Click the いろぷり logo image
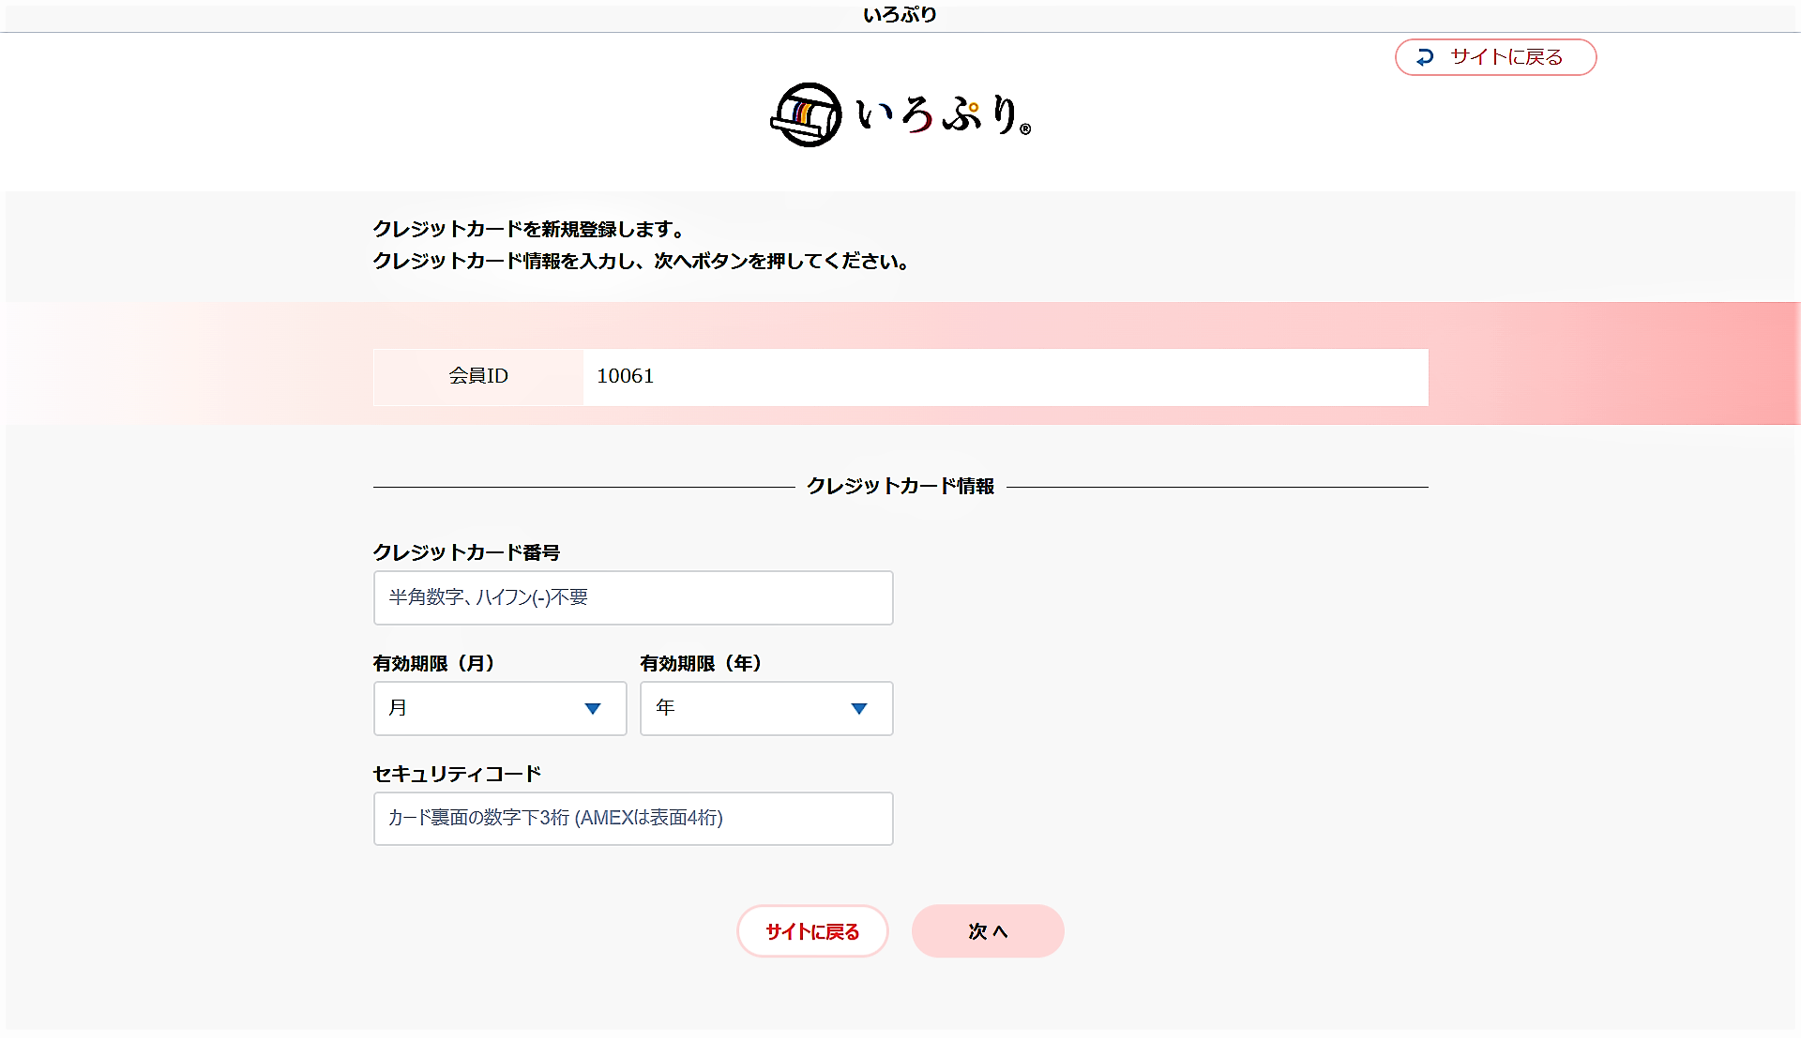This screenshot has width=1801, height=1041. point(900,114)
